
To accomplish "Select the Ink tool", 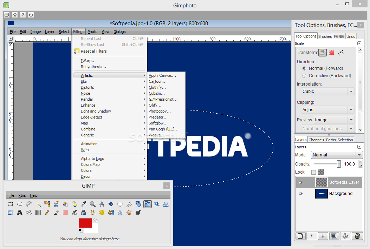I will click(84, 213).
